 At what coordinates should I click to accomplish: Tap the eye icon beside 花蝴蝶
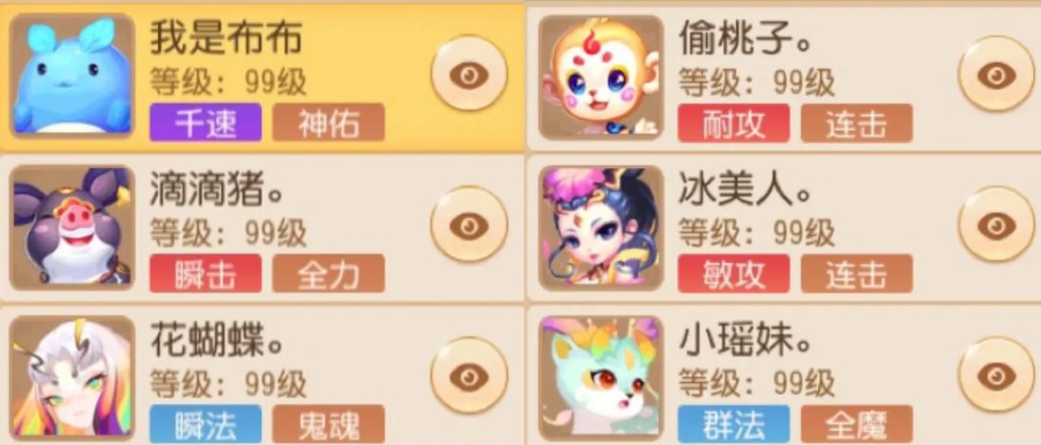pos(468,374)
